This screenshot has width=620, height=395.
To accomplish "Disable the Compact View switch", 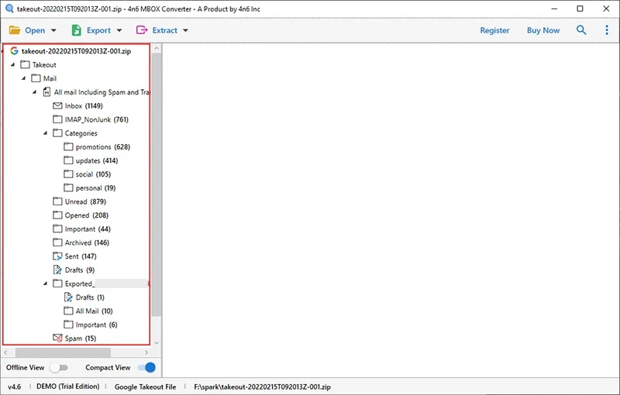I will tap(146, 368).
